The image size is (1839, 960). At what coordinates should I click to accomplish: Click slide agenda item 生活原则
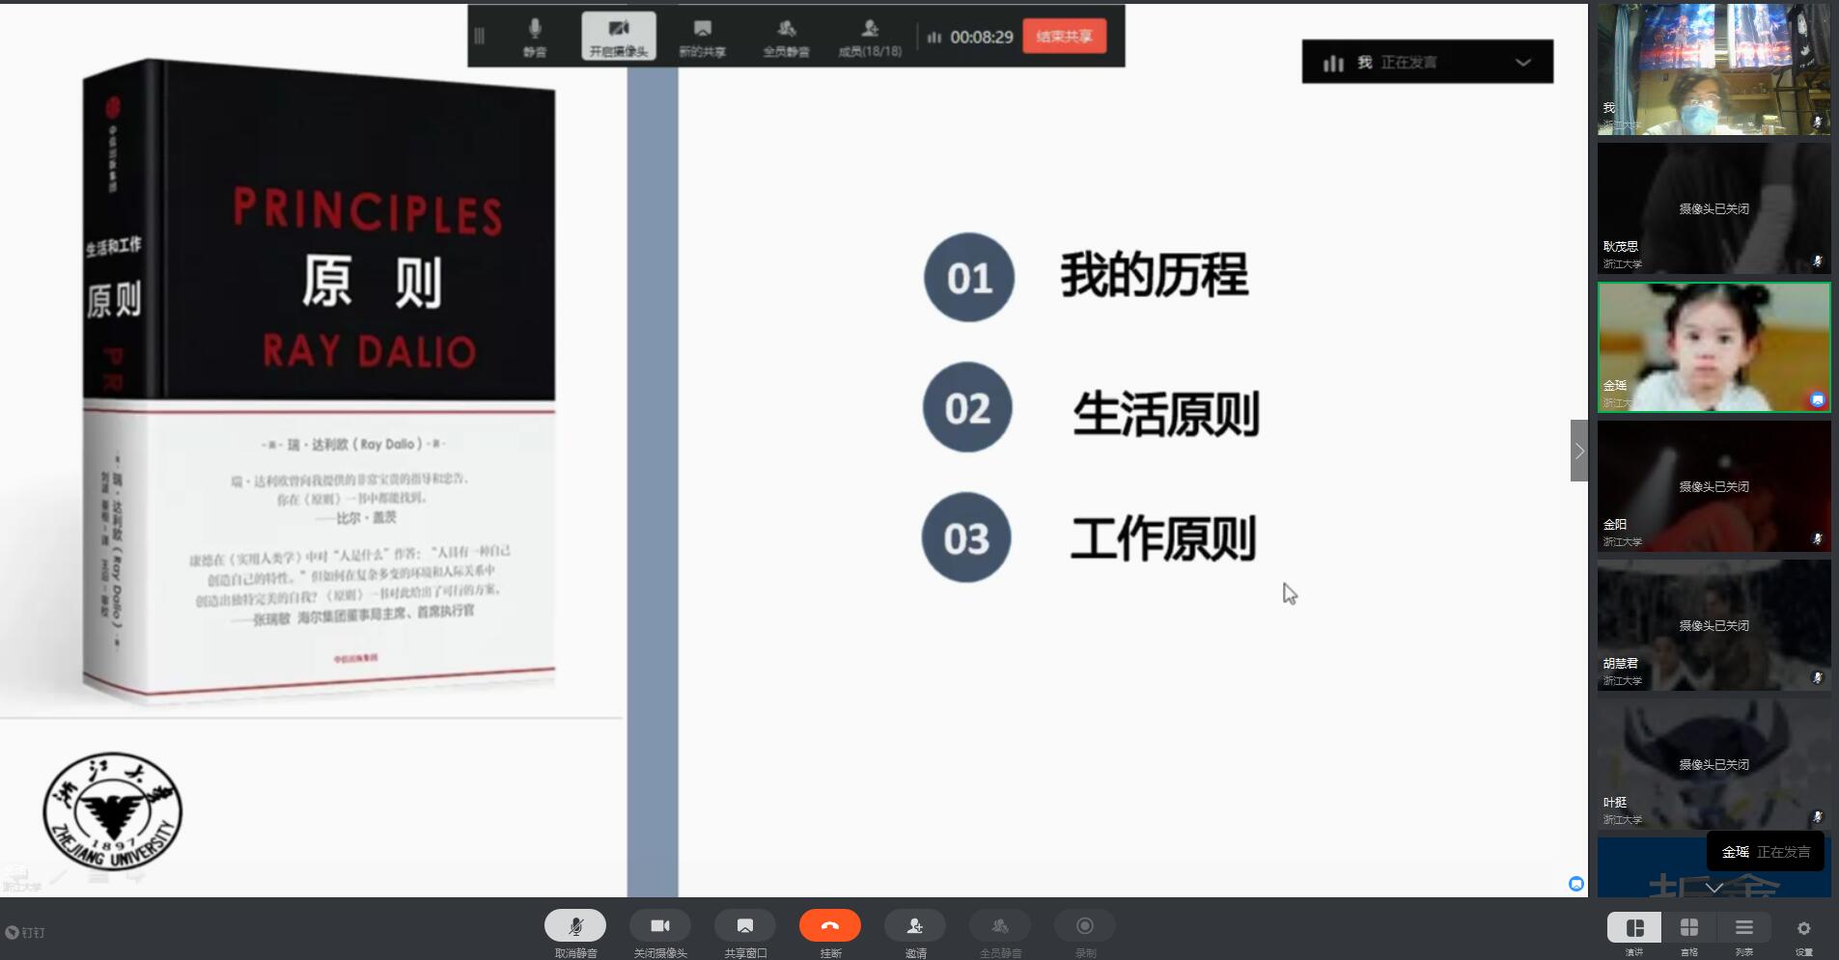pos(1165,414)
